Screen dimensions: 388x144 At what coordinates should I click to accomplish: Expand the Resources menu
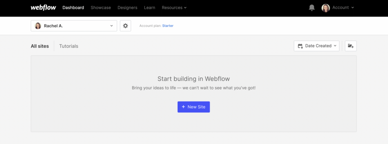point(174,8)
